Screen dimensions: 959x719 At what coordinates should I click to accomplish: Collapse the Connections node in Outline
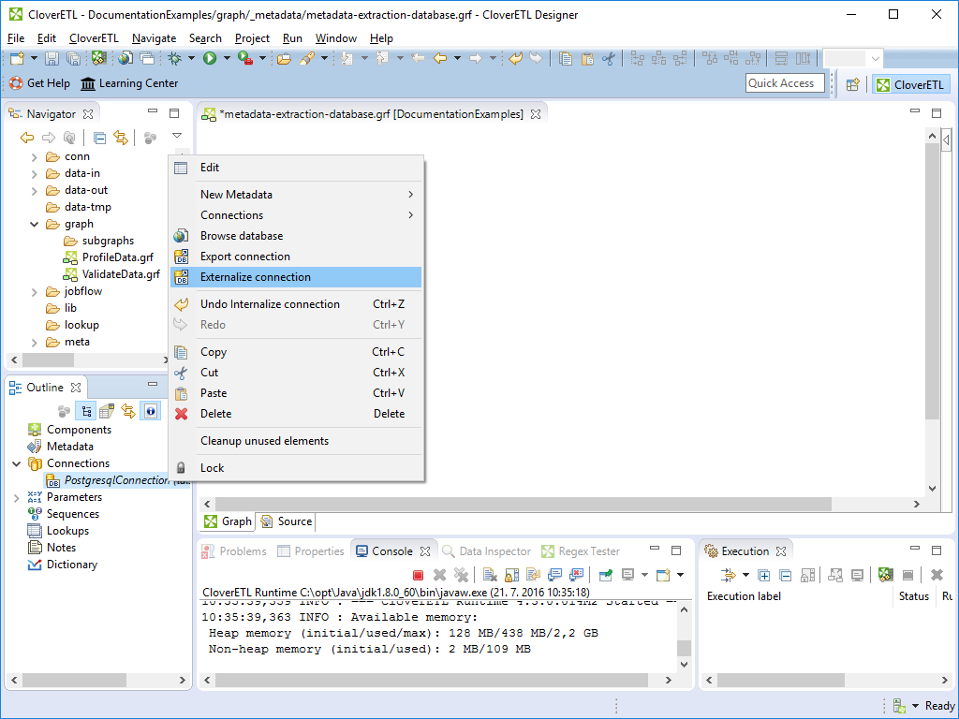[17, 463]
